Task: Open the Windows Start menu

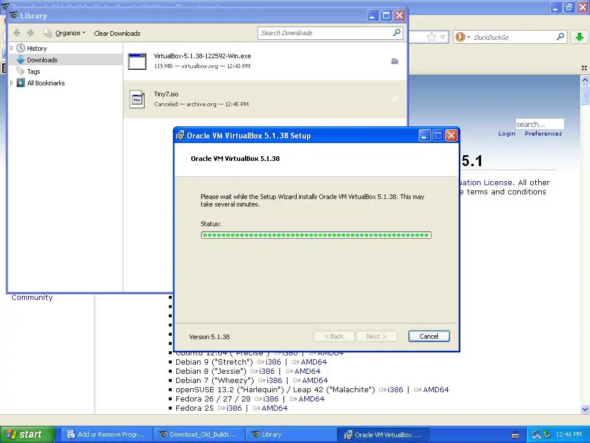Action: click(x=27, y=434)
